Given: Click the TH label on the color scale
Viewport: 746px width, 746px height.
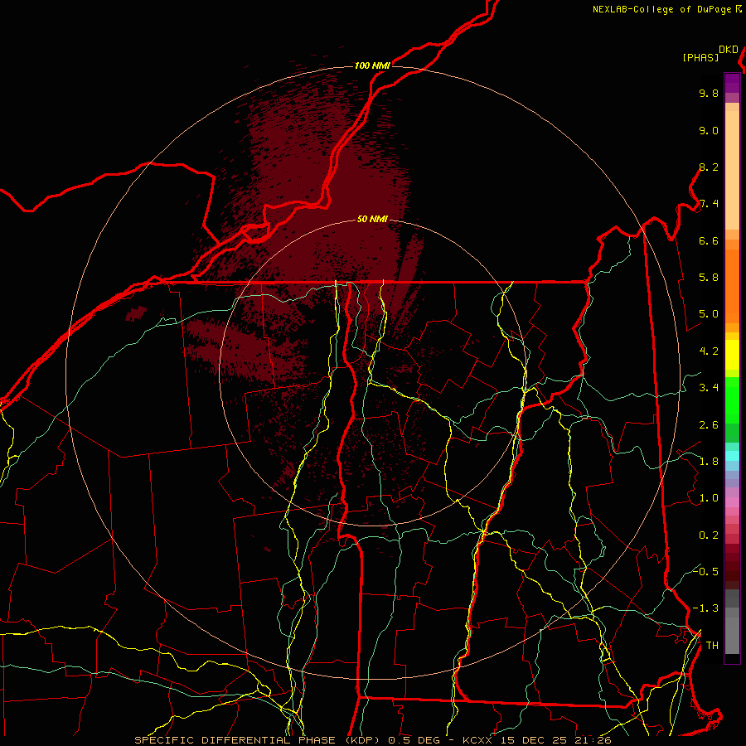Looking at the screenshot, I should tap(712, 646).
